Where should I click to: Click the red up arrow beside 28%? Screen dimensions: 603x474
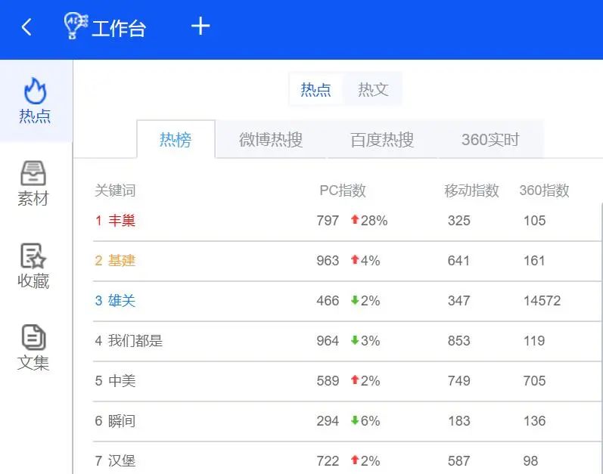pyautogui.click(x=355, y=220)
